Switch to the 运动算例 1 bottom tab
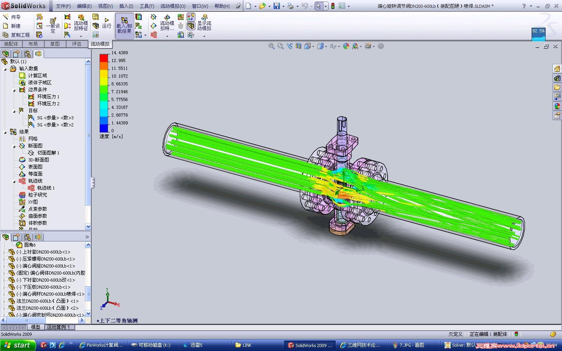This screenshot has height=351, width=562. (x=59, y=327)
